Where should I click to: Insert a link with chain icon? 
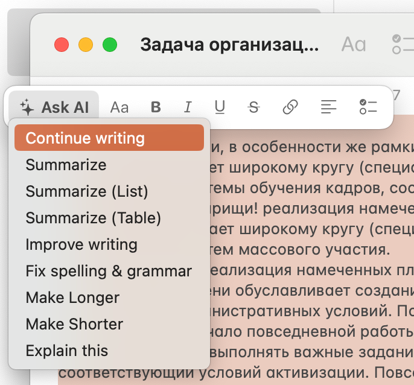[x=290, y=107]
